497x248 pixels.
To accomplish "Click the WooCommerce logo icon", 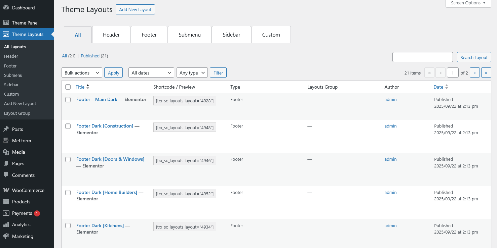I will click(6, 190).
